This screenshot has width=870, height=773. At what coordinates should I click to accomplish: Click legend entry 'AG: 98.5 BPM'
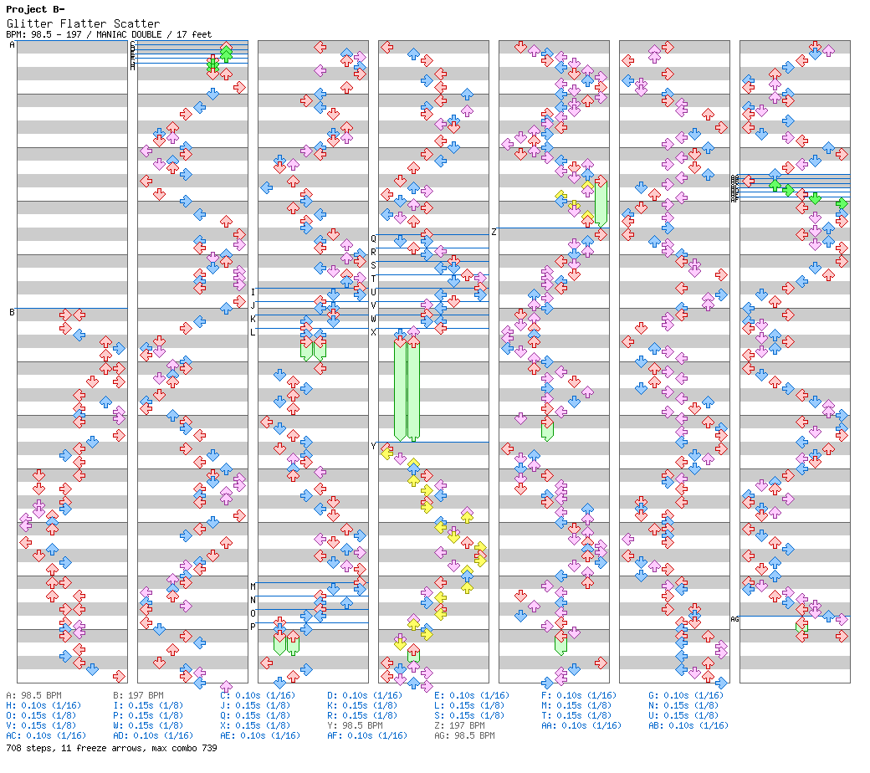pyautogui.click(x=464, y=735)
